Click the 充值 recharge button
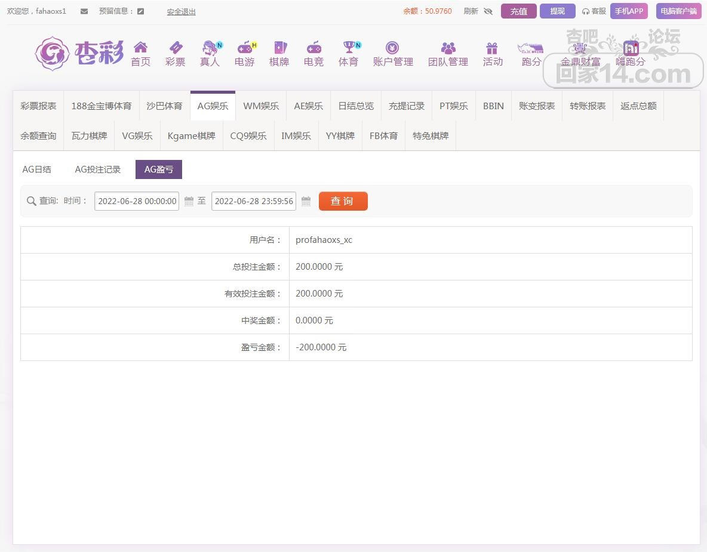 click(518, 11)
